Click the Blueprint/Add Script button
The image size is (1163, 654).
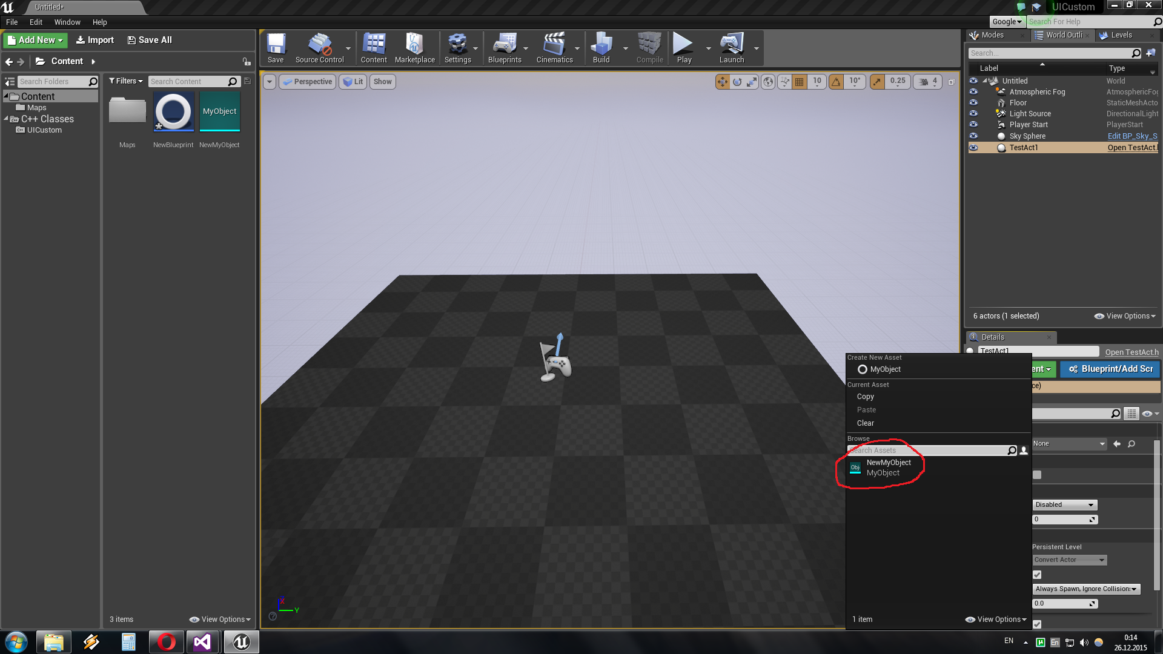coord(1110,369)
